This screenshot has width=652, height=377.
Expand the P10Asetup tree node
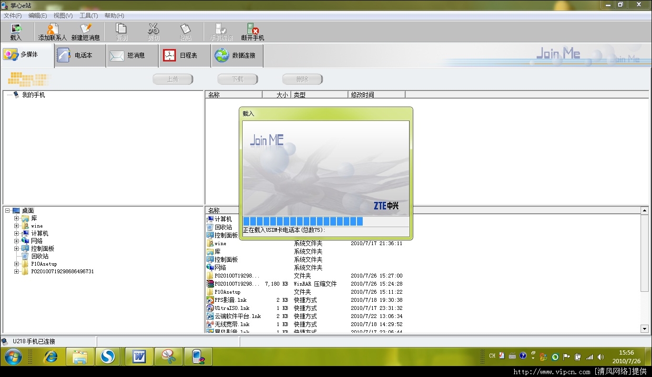click(x=16, y=264)
